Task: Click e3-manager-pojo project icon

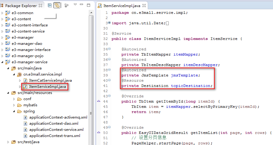Action: (x=8, y=56)
